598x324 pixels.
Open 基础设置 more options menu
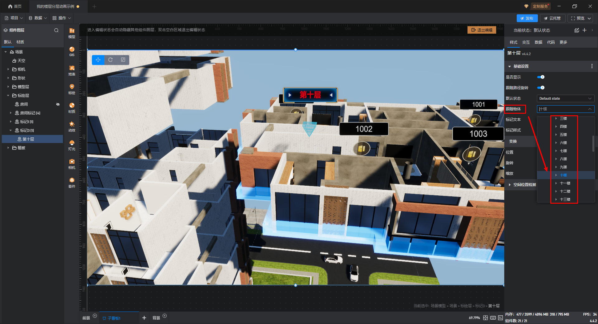coord(592,66)
